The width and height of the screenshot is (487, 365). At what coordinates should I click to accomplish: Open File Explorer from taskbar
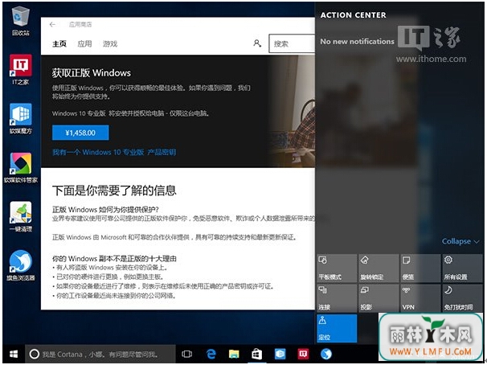234,354
